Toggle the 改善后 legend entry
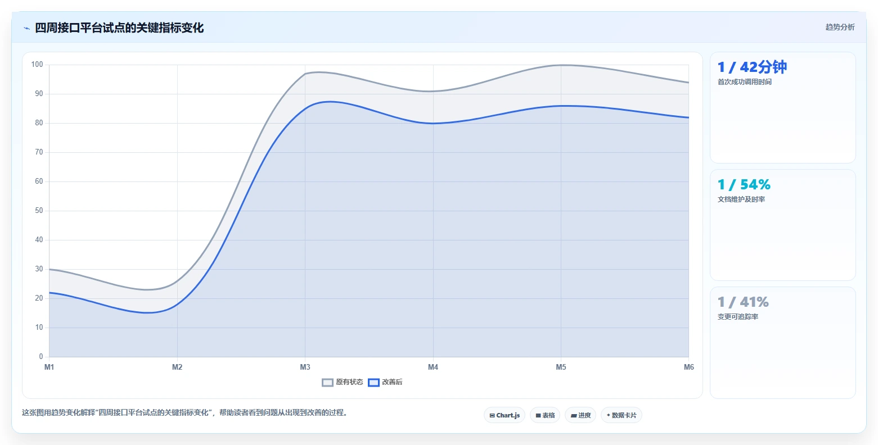The image size is (878, 445). (x=385, y=382)
